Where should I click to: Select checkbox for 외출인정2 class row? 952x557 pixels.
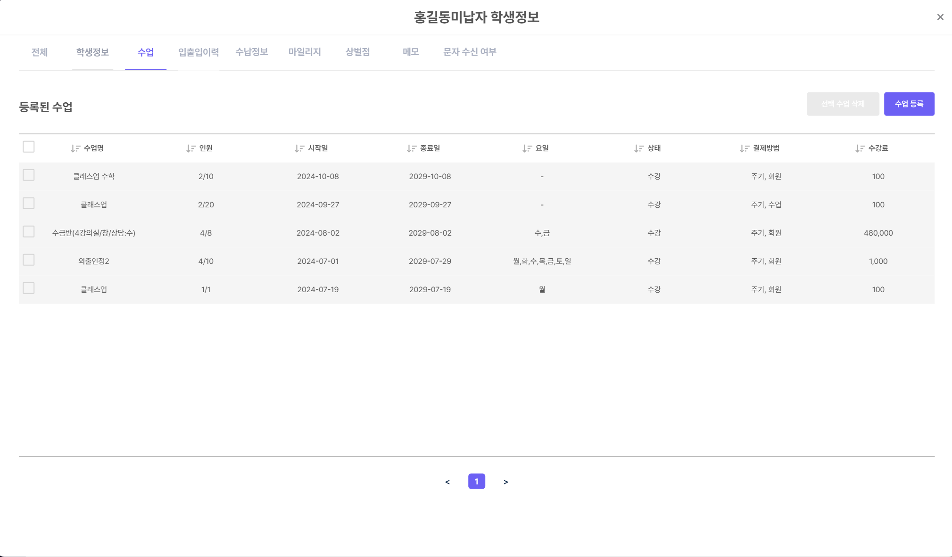[x=29, y=260]
